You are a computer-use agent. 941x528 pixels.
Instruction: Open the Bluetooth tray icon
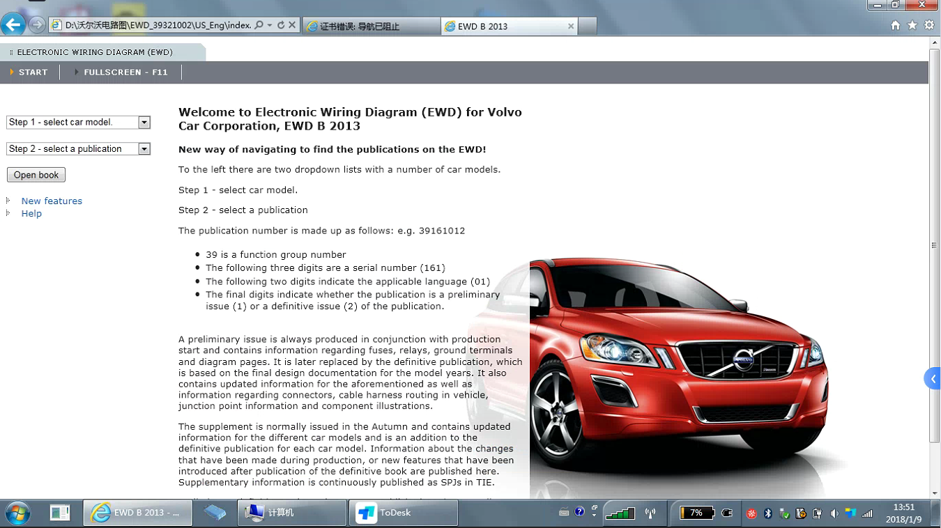pos(768,513)
